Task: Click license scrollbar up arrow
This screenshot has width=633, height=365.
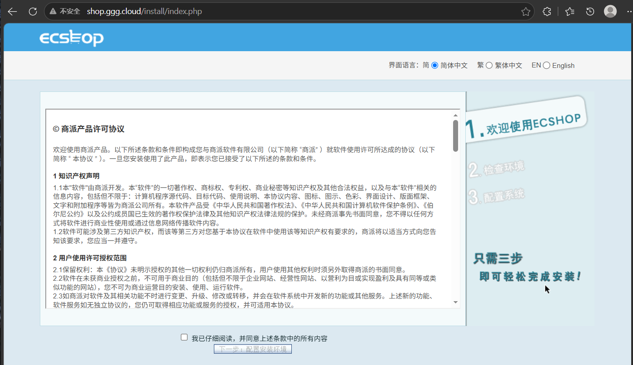Action: tap(455, 115)
